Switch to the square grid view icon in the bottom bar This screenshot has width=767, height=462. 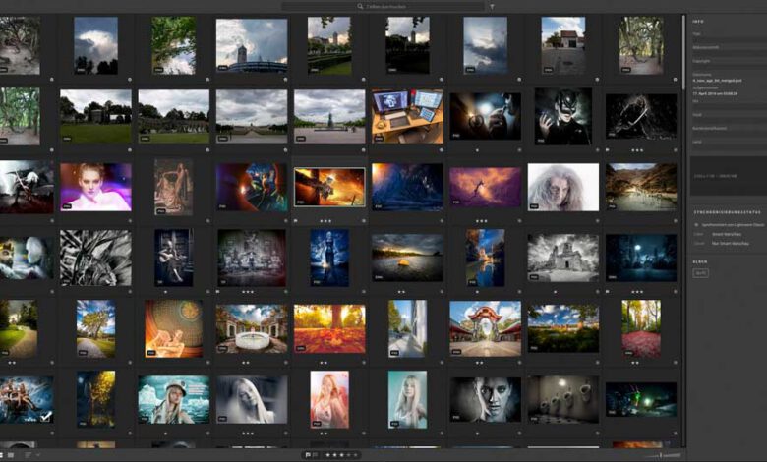coord(10,455)
